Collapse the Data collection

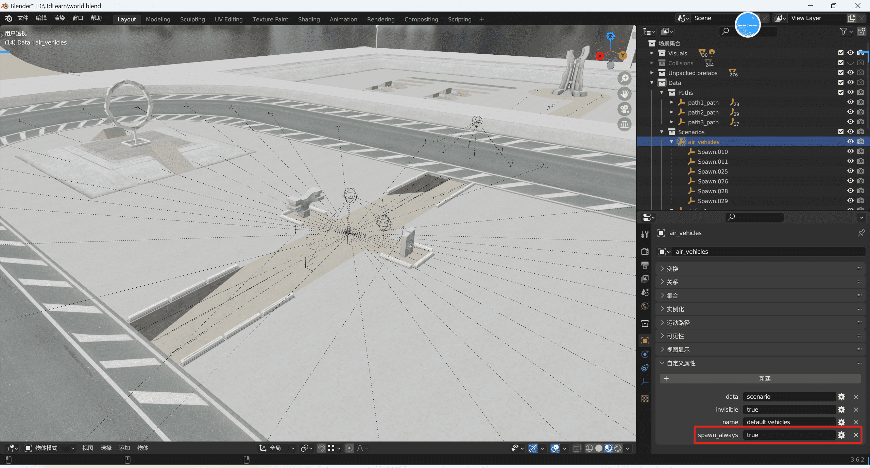pyautogui.click(x=652, y=83)
